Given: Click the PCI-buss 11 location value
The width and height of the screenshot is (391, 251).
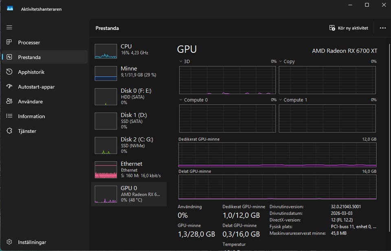Looking at the screenshot, I should click(354, 227).
